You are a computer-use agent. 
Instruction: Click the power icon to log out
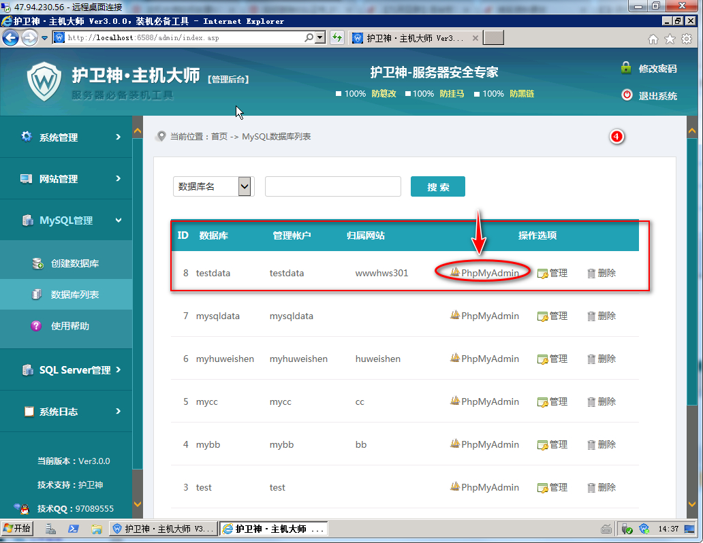coord(627,95)
